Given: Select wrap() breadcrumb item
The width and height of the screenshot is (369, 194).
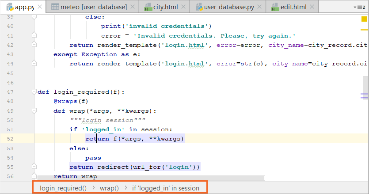Looking at the screenshot, I should [x=109, y=188].
